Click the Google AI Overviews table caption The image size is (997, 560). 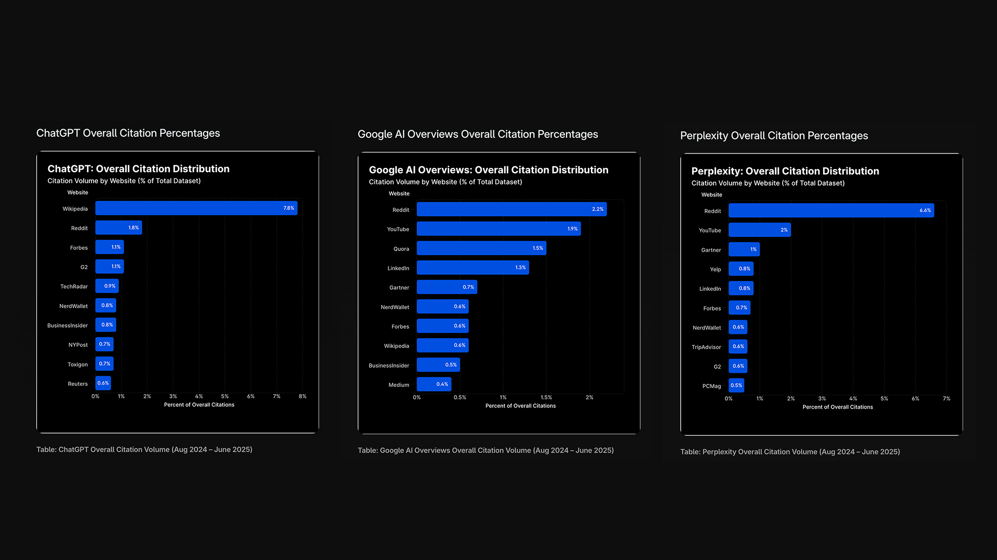pyautogui.click(x=486, y=451)
